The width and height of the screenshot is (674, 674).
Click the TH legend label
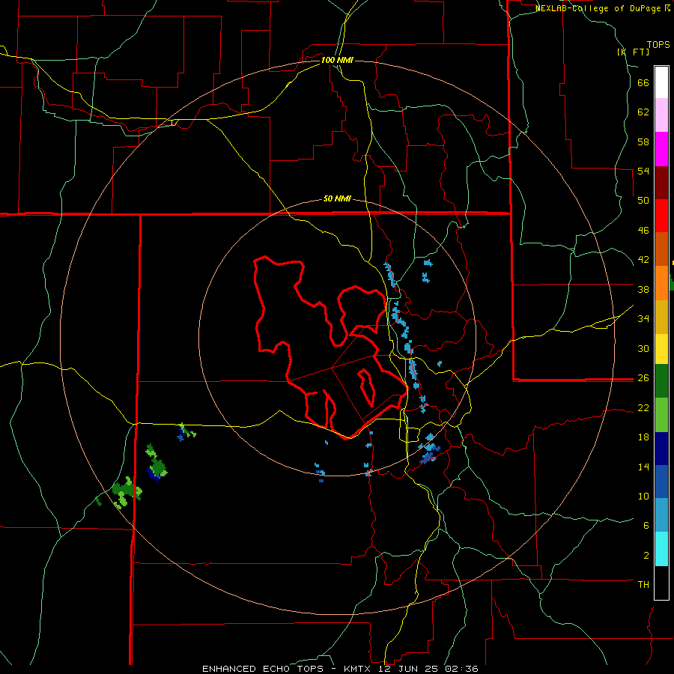[x=643, y=584]
